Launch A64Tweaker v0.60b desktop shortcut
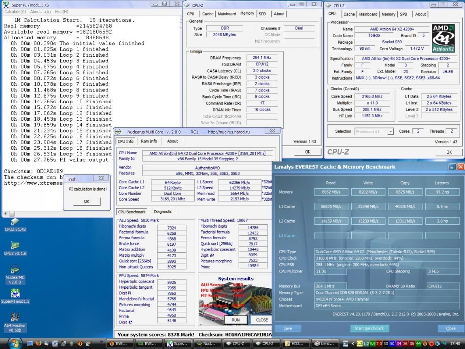 point(15,323)
